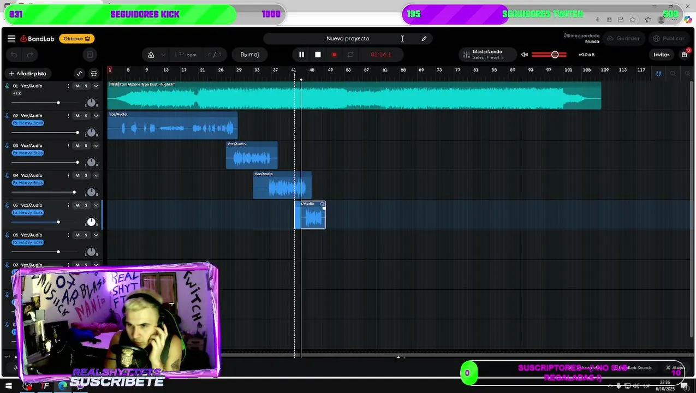Click the 134 bpm tempo field

186,55
